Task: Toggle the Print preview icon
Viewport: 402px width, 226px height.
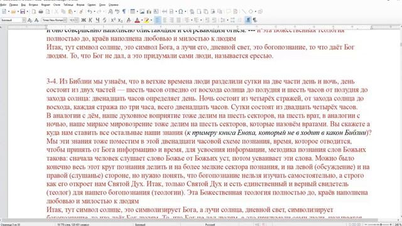Action: [x=48, y=11]
